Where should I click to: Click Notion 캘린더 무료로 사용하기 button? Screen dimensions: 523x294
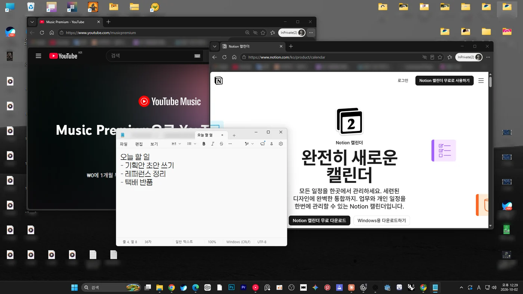[445, 81]
